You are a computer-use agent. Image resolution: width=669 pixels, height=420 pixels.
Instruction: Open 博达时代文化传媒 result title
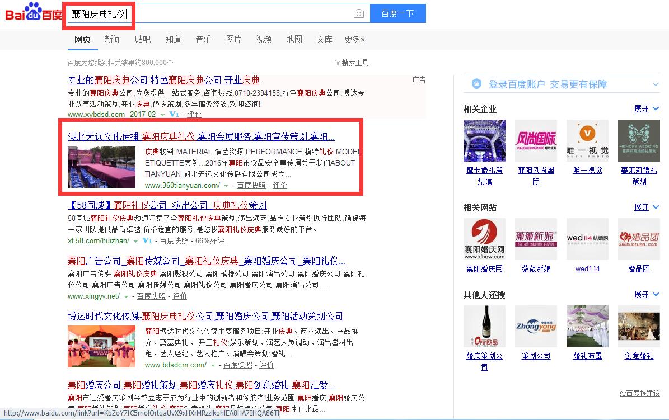[x=205, y=316]
